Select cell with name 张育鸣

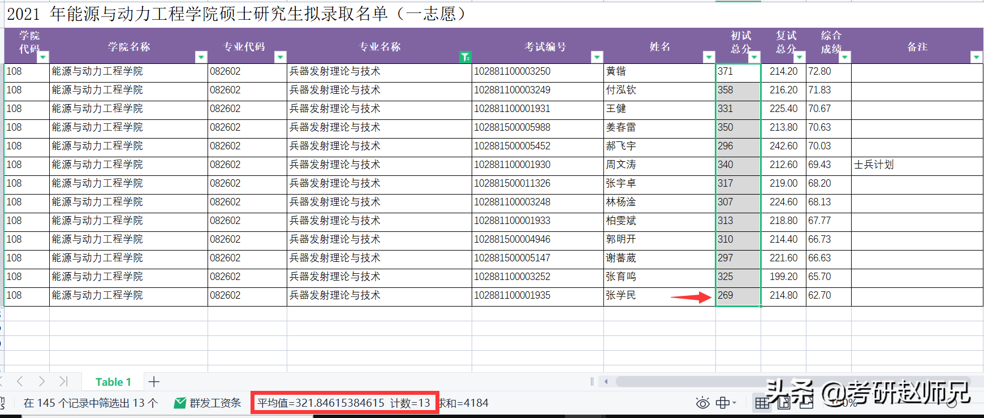point(659,277)
